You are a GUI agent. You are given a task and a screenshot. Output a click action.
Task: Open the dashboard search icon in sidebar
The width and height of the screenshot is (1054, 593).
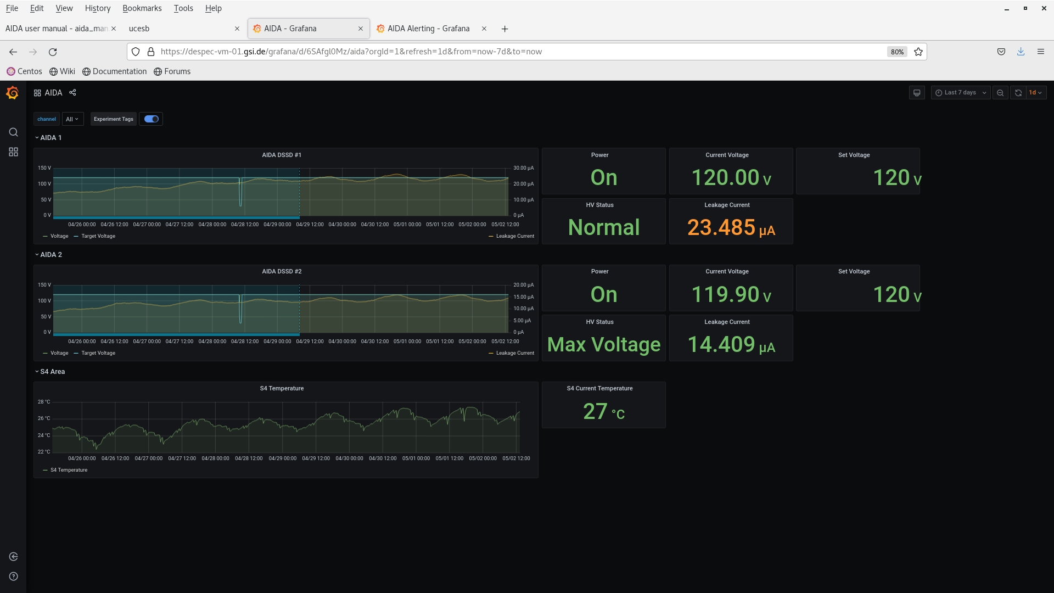point(13,132)
